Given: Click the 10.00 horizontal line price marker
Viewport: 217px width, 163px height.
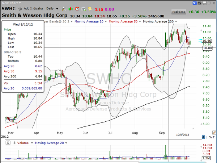Looking at the screenshot, I should coord(207,48).
